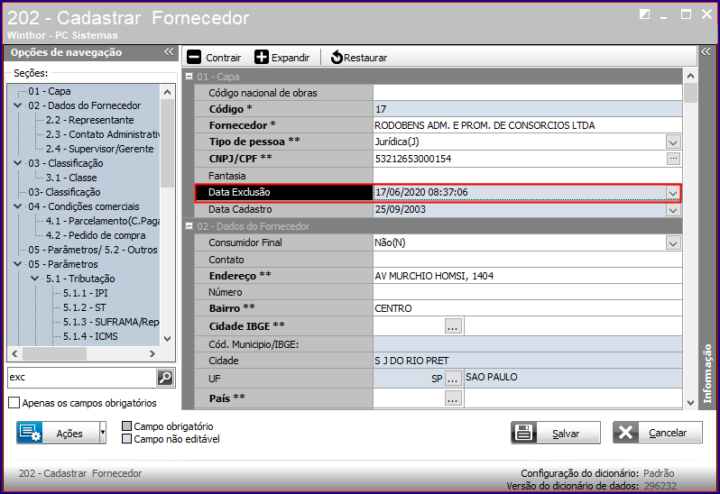This screenshot has width=720, height=494.
Task: Cancel editing with the Cancelar button
Action: [658, 433]
